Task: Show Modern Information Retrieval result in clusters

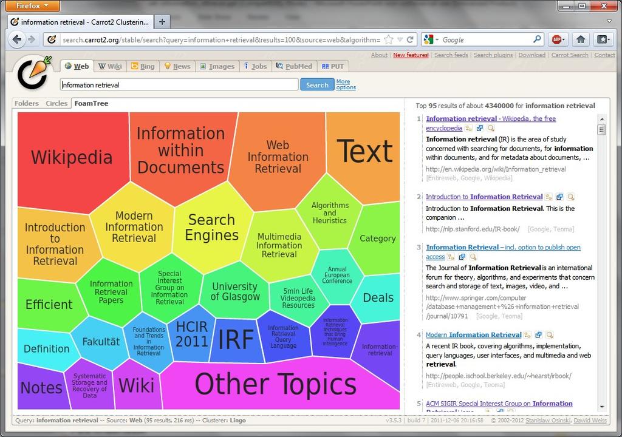Action: 527,335
